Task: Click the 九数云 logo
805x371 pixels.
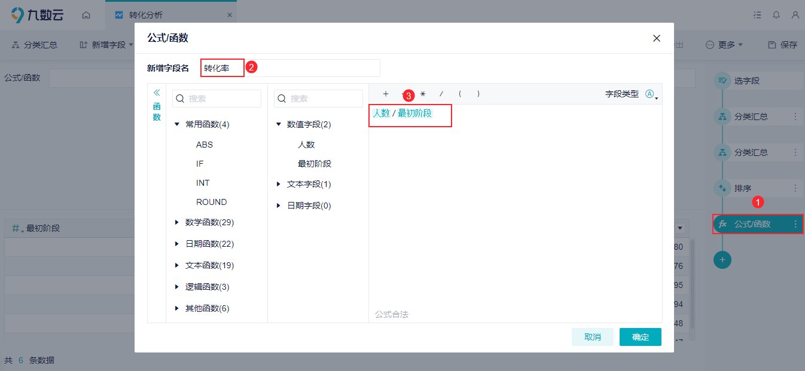Action: point(37,15)
